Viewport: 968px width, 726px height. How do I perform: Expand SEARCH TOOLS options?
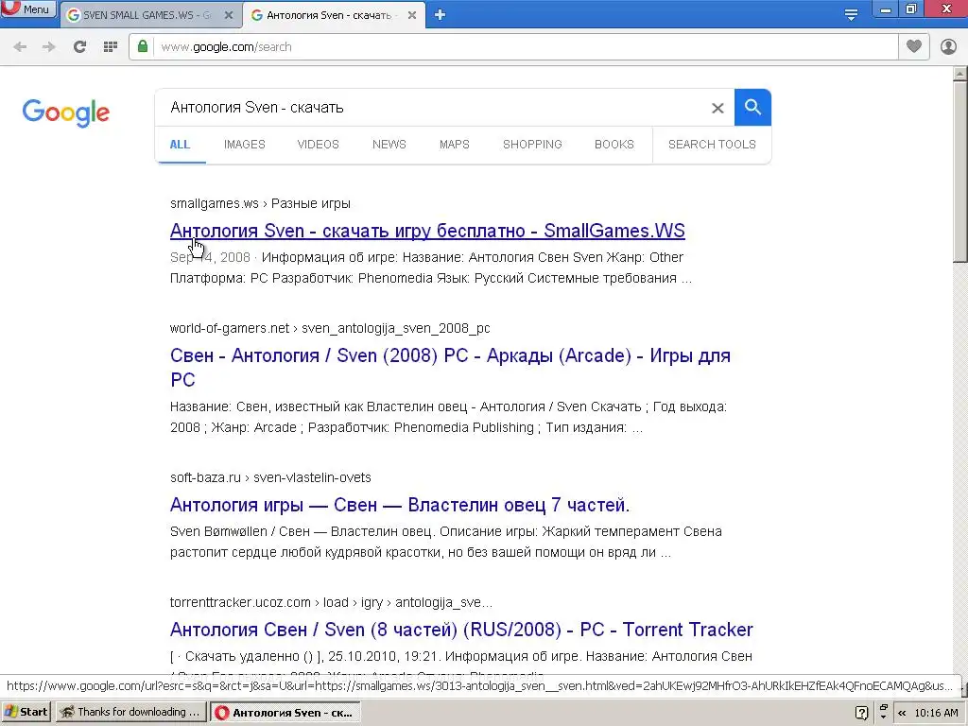point(712,145)
